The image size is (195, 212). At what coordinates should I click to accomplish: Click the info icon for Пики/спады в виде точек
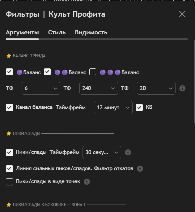tap(87, 182)
